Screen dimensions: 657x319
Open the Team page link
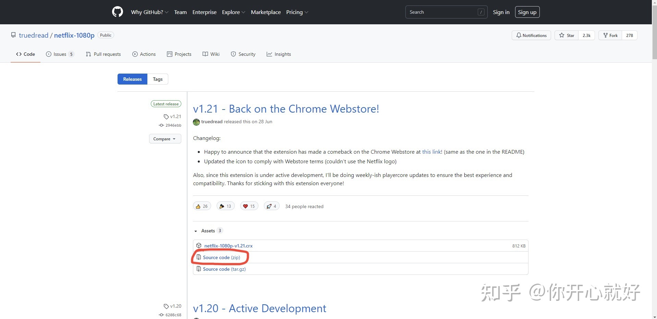[x=180, y=12]
